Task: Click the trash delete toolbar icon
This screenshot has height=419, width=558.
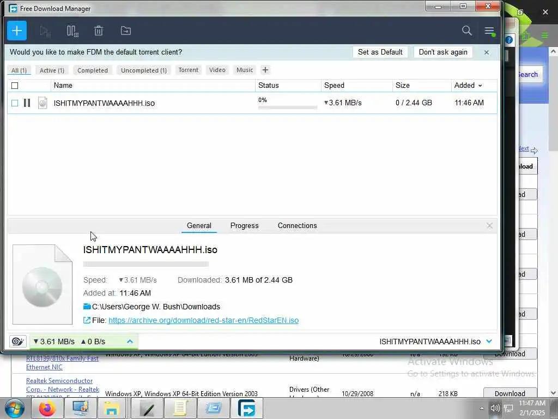Action: (99, 31)
